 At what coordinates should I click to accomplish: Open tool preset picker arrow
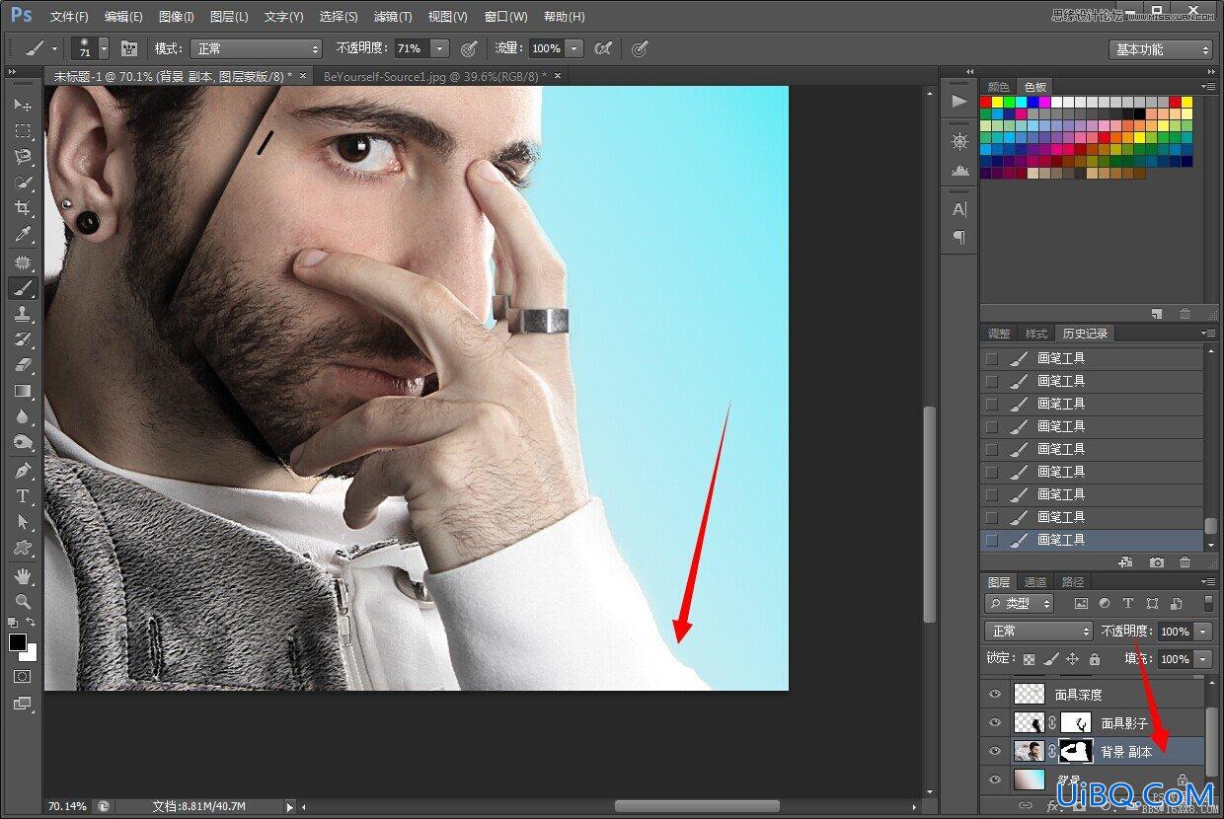[54, 48]
